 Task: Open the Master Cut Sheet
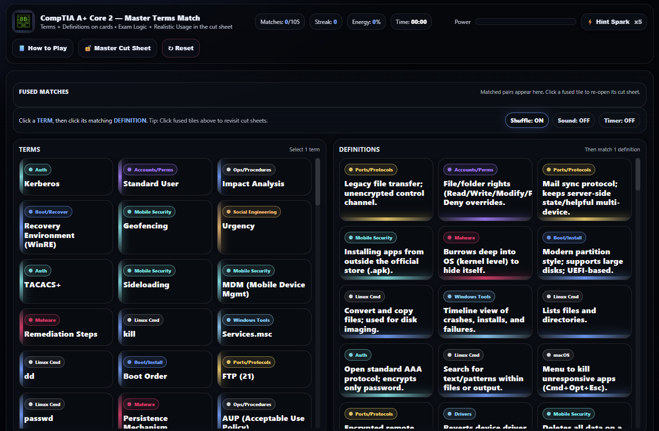coord(117,48)
